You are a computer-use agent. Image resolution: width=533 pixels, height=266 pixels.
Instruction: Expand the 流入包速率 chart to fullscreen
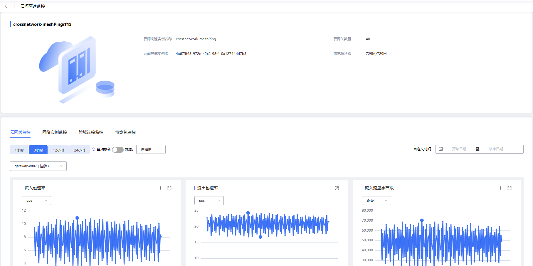[x=169, y=188]
